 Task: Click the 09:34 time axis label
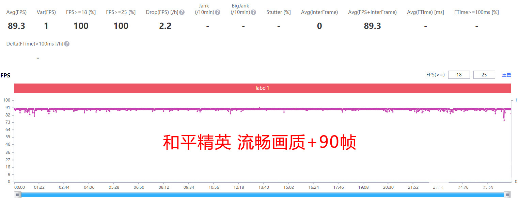coord(189,187)
